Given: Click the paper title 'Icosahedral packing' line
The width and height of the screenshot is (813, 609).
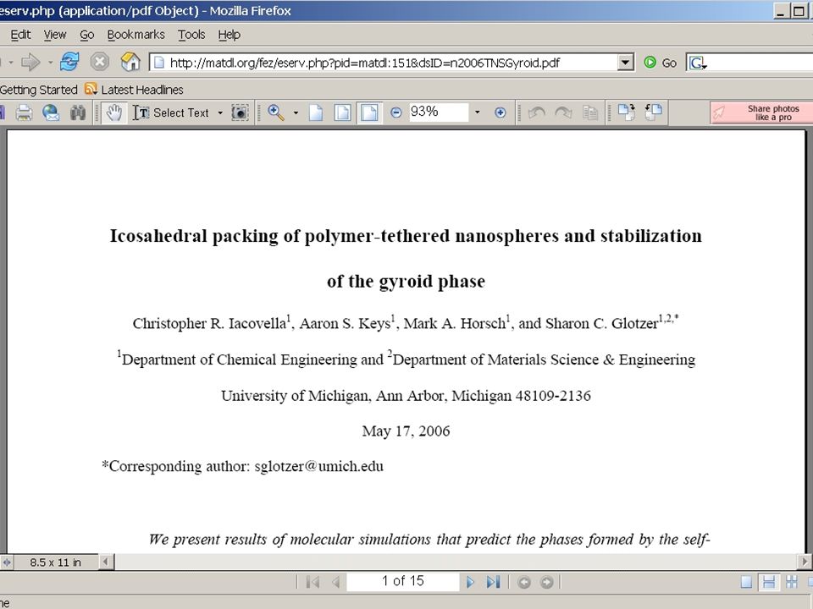Looking at the screenshot, I should 406,236.
